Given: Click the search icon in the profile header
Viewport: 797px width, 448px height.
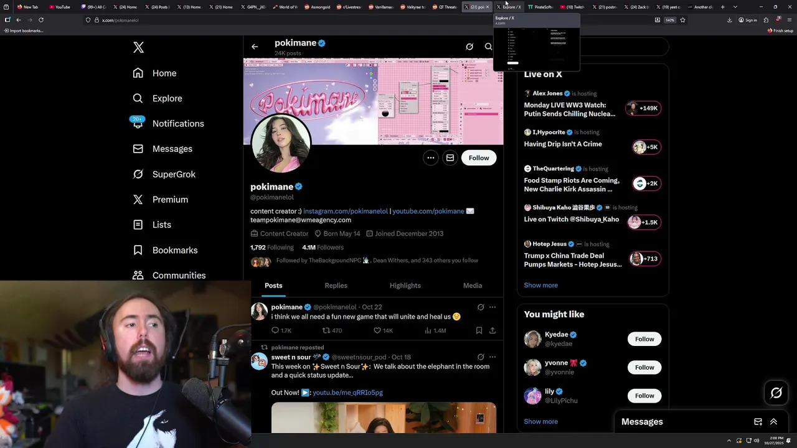Looking at the screenshot, I should (x=489, y=47).
